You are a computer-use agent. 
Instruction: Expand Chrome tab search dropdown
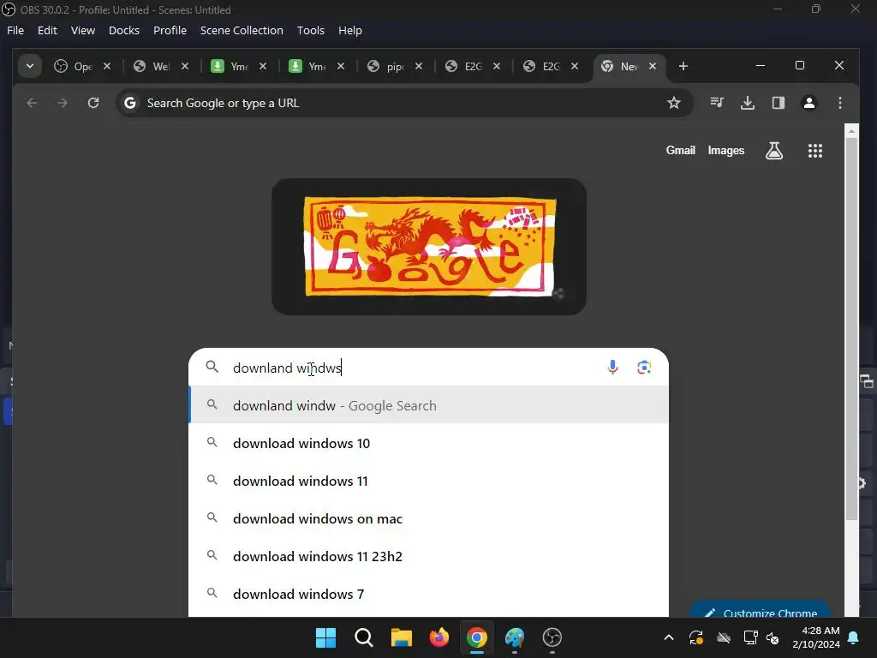pos(30,66)
